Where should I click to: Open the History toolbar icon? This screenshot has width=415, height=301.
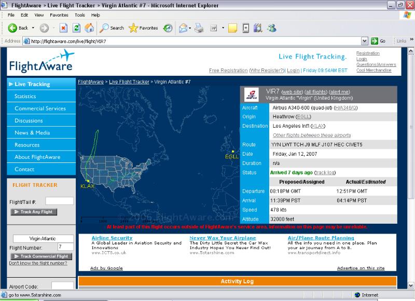pyautogui.click(x=168, y=28)
